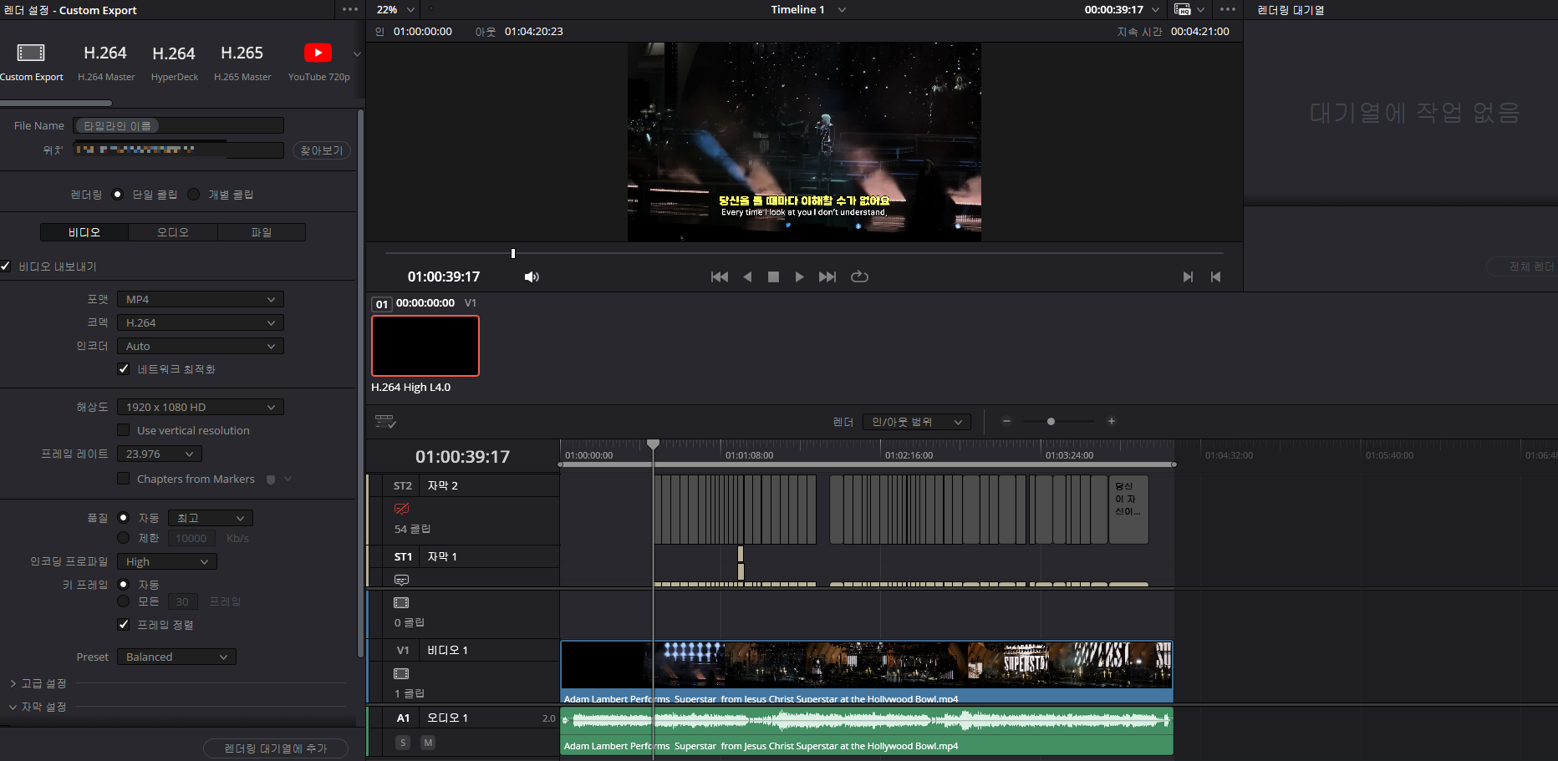
Task: Open the encoder Auto dropdown
Action: tap(201, 346)
